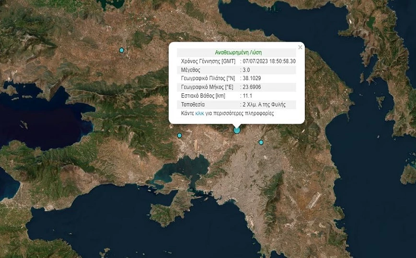Select the northernmost small earthquake marker
This screenshot has width=416, height=258.
click(x=122, y=50)
